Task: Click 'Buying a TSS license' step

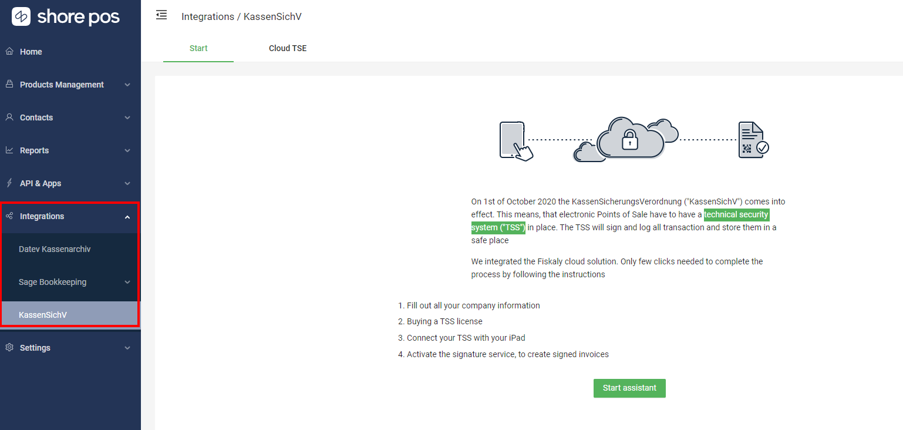Action: 444,321
